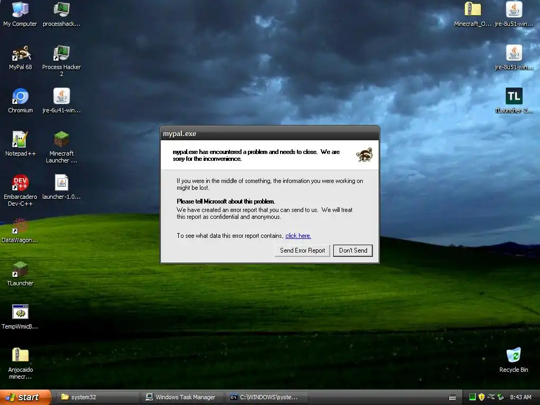Select the TempWmicB... batch file icon
Screen dimensions: 540x405
[20, 317]
